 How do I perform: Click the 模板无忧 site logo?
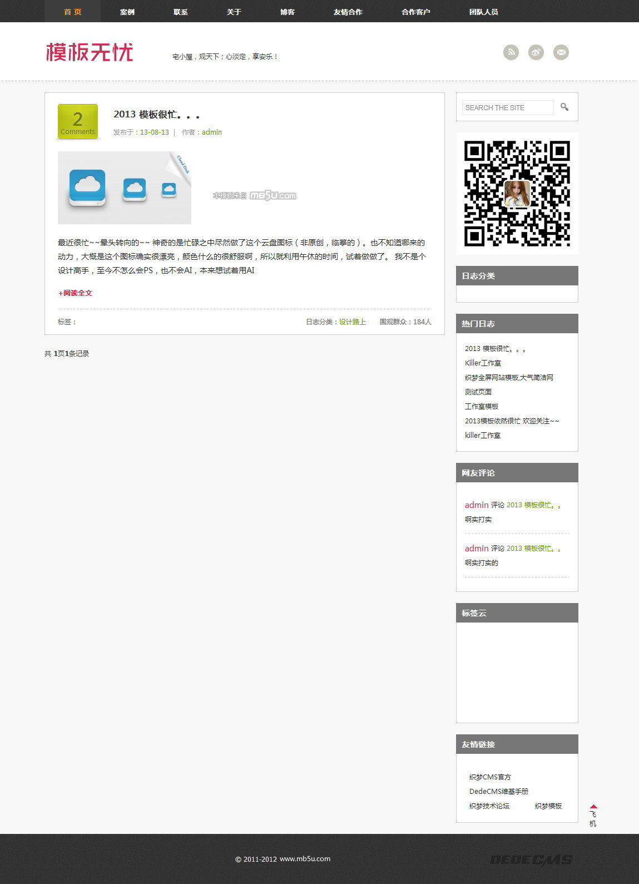click(x=90, y=52)
